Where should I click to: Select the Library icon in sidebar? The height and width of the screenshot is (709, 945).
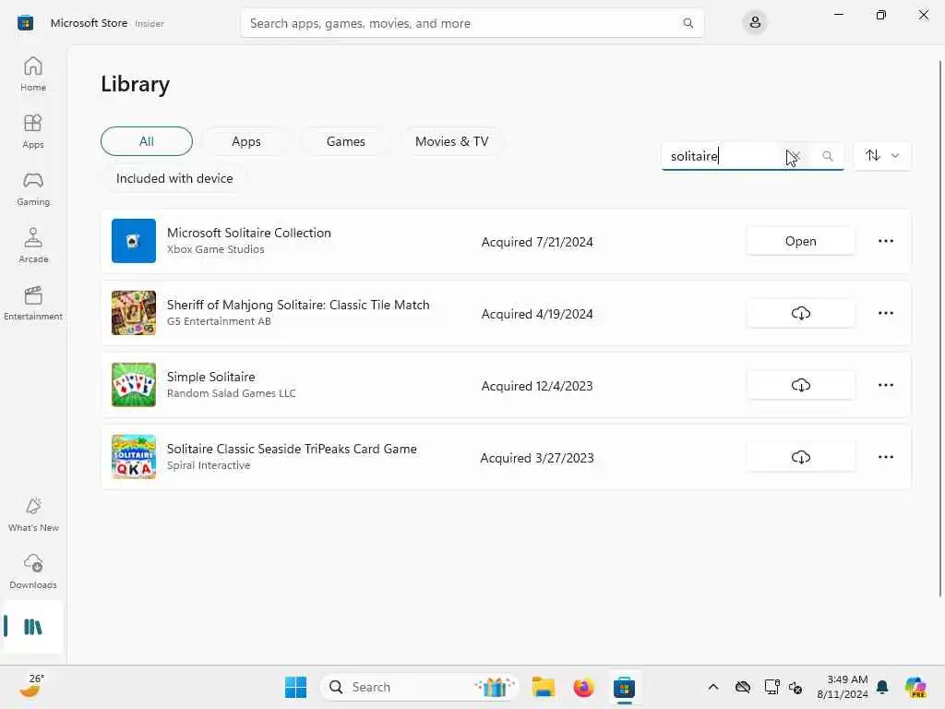[33, 627]
